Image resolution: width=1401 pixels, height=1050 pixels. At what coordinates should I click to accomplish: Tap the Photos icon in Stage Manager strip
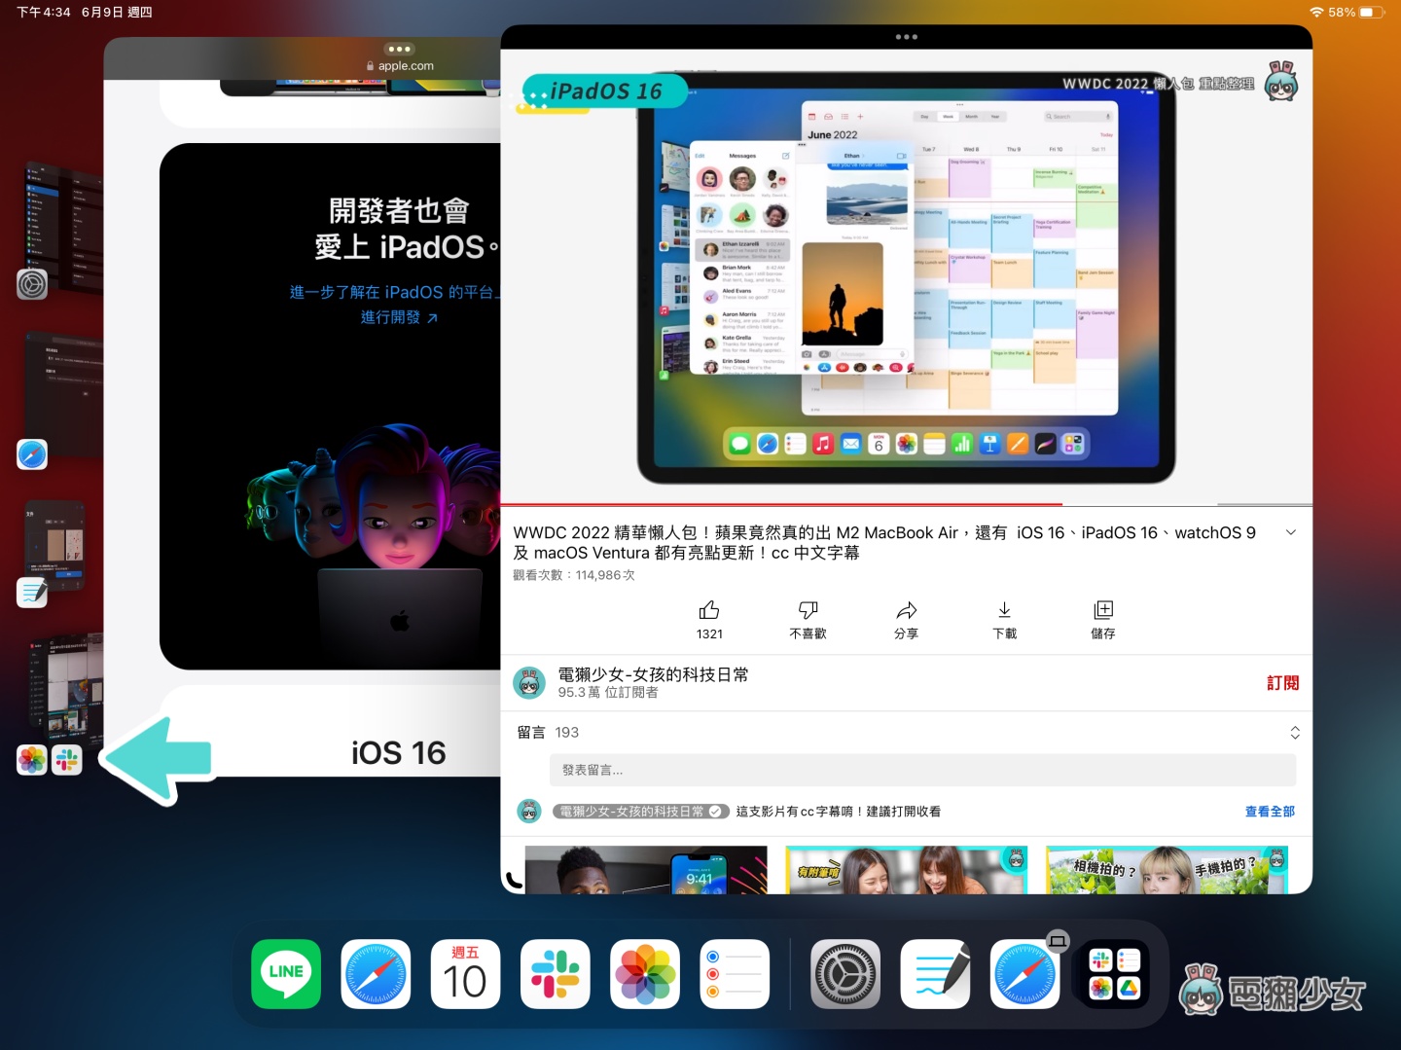(x=32, y=760)
